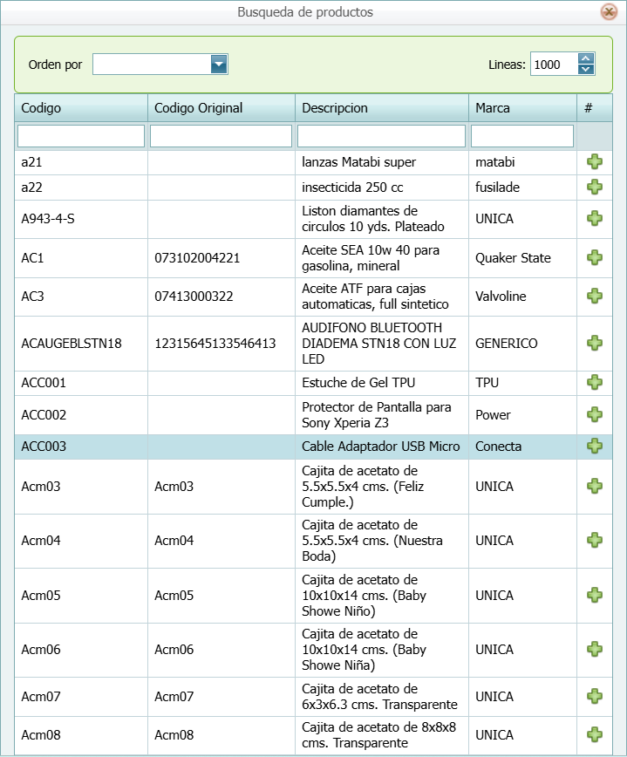627x757 pixels.
Task: Add Acm07 Cajita de acetato Transparente
Action: click(x=595, y=697)
